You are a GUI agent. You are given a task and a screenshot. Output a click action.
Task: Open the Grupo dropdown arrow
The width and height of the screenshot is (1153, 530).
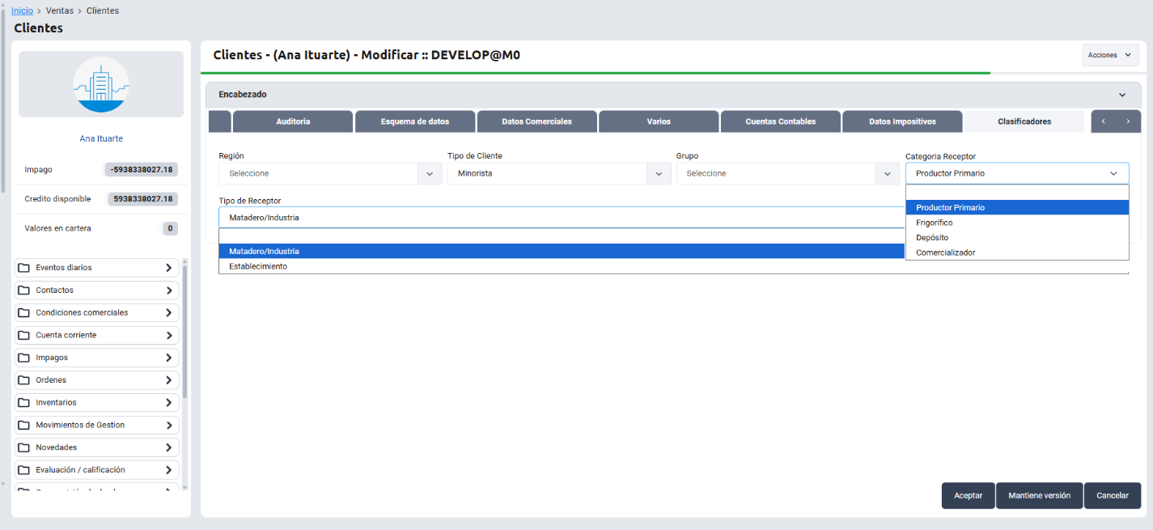click(x=888, y=173)
